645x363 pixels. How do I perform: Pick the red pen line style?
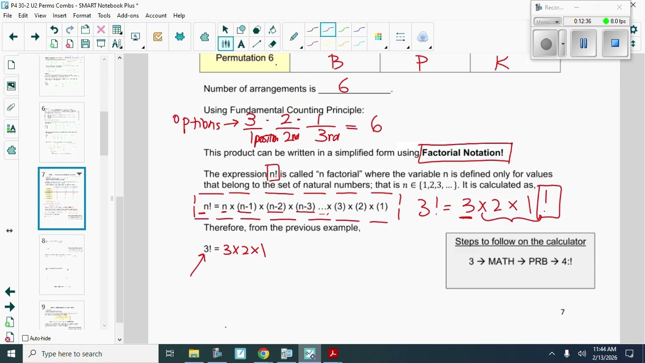(x=328, y=30)
